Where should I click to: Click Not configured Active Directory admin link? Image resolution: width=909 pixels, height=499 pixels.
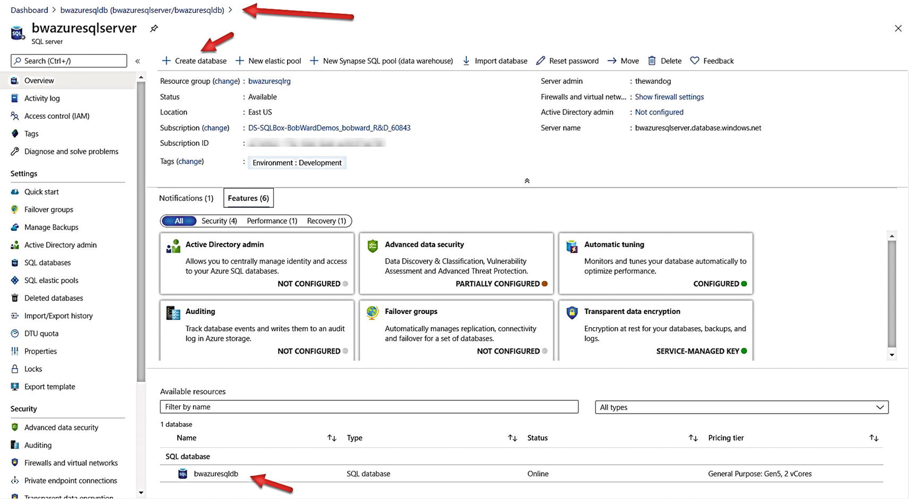coord(659,112)
